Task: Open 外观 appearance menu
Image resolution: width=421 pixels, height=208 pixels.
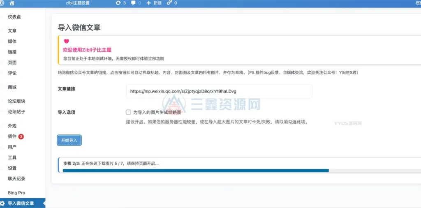Action: 12,126
